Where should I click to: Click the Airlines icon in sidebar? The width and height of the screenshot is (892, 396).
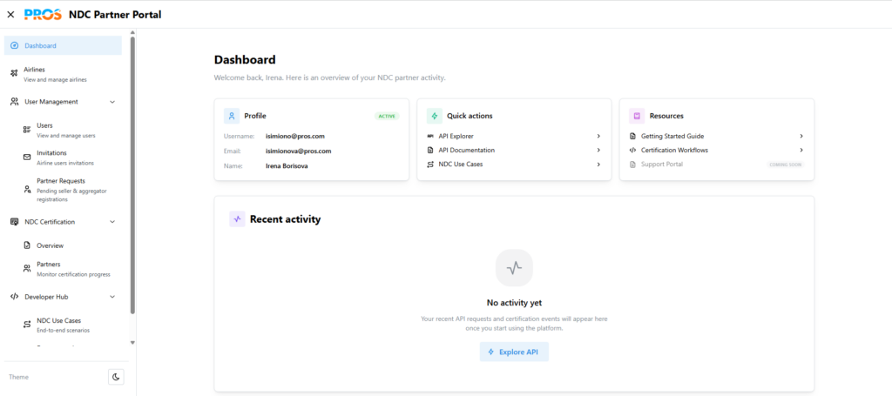click(x=14, y=74)
